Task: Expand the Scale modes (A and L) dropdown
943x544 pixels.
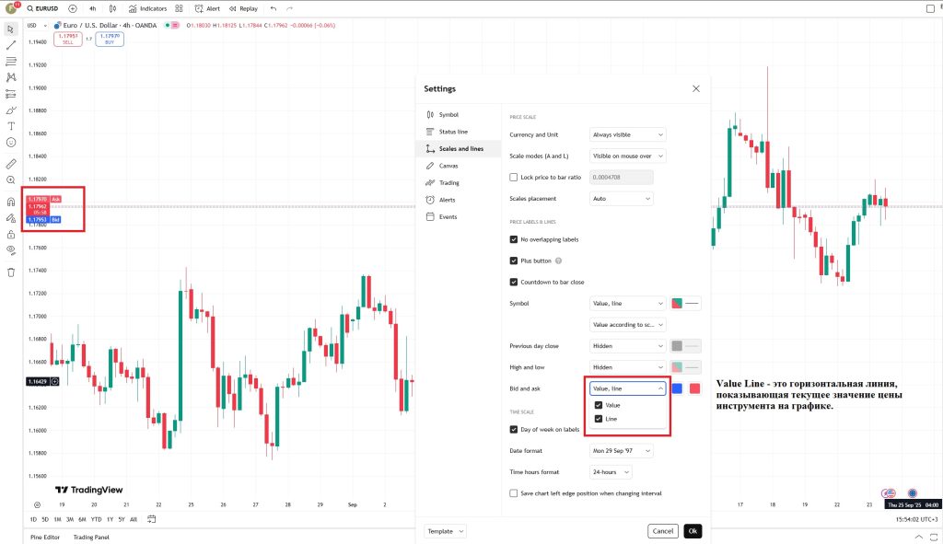Action: (x=627, y=156)
